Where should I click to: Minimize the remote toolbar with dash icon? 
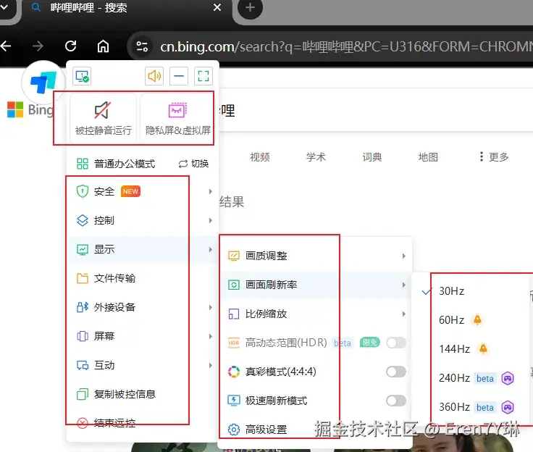(x=179, y=76)
